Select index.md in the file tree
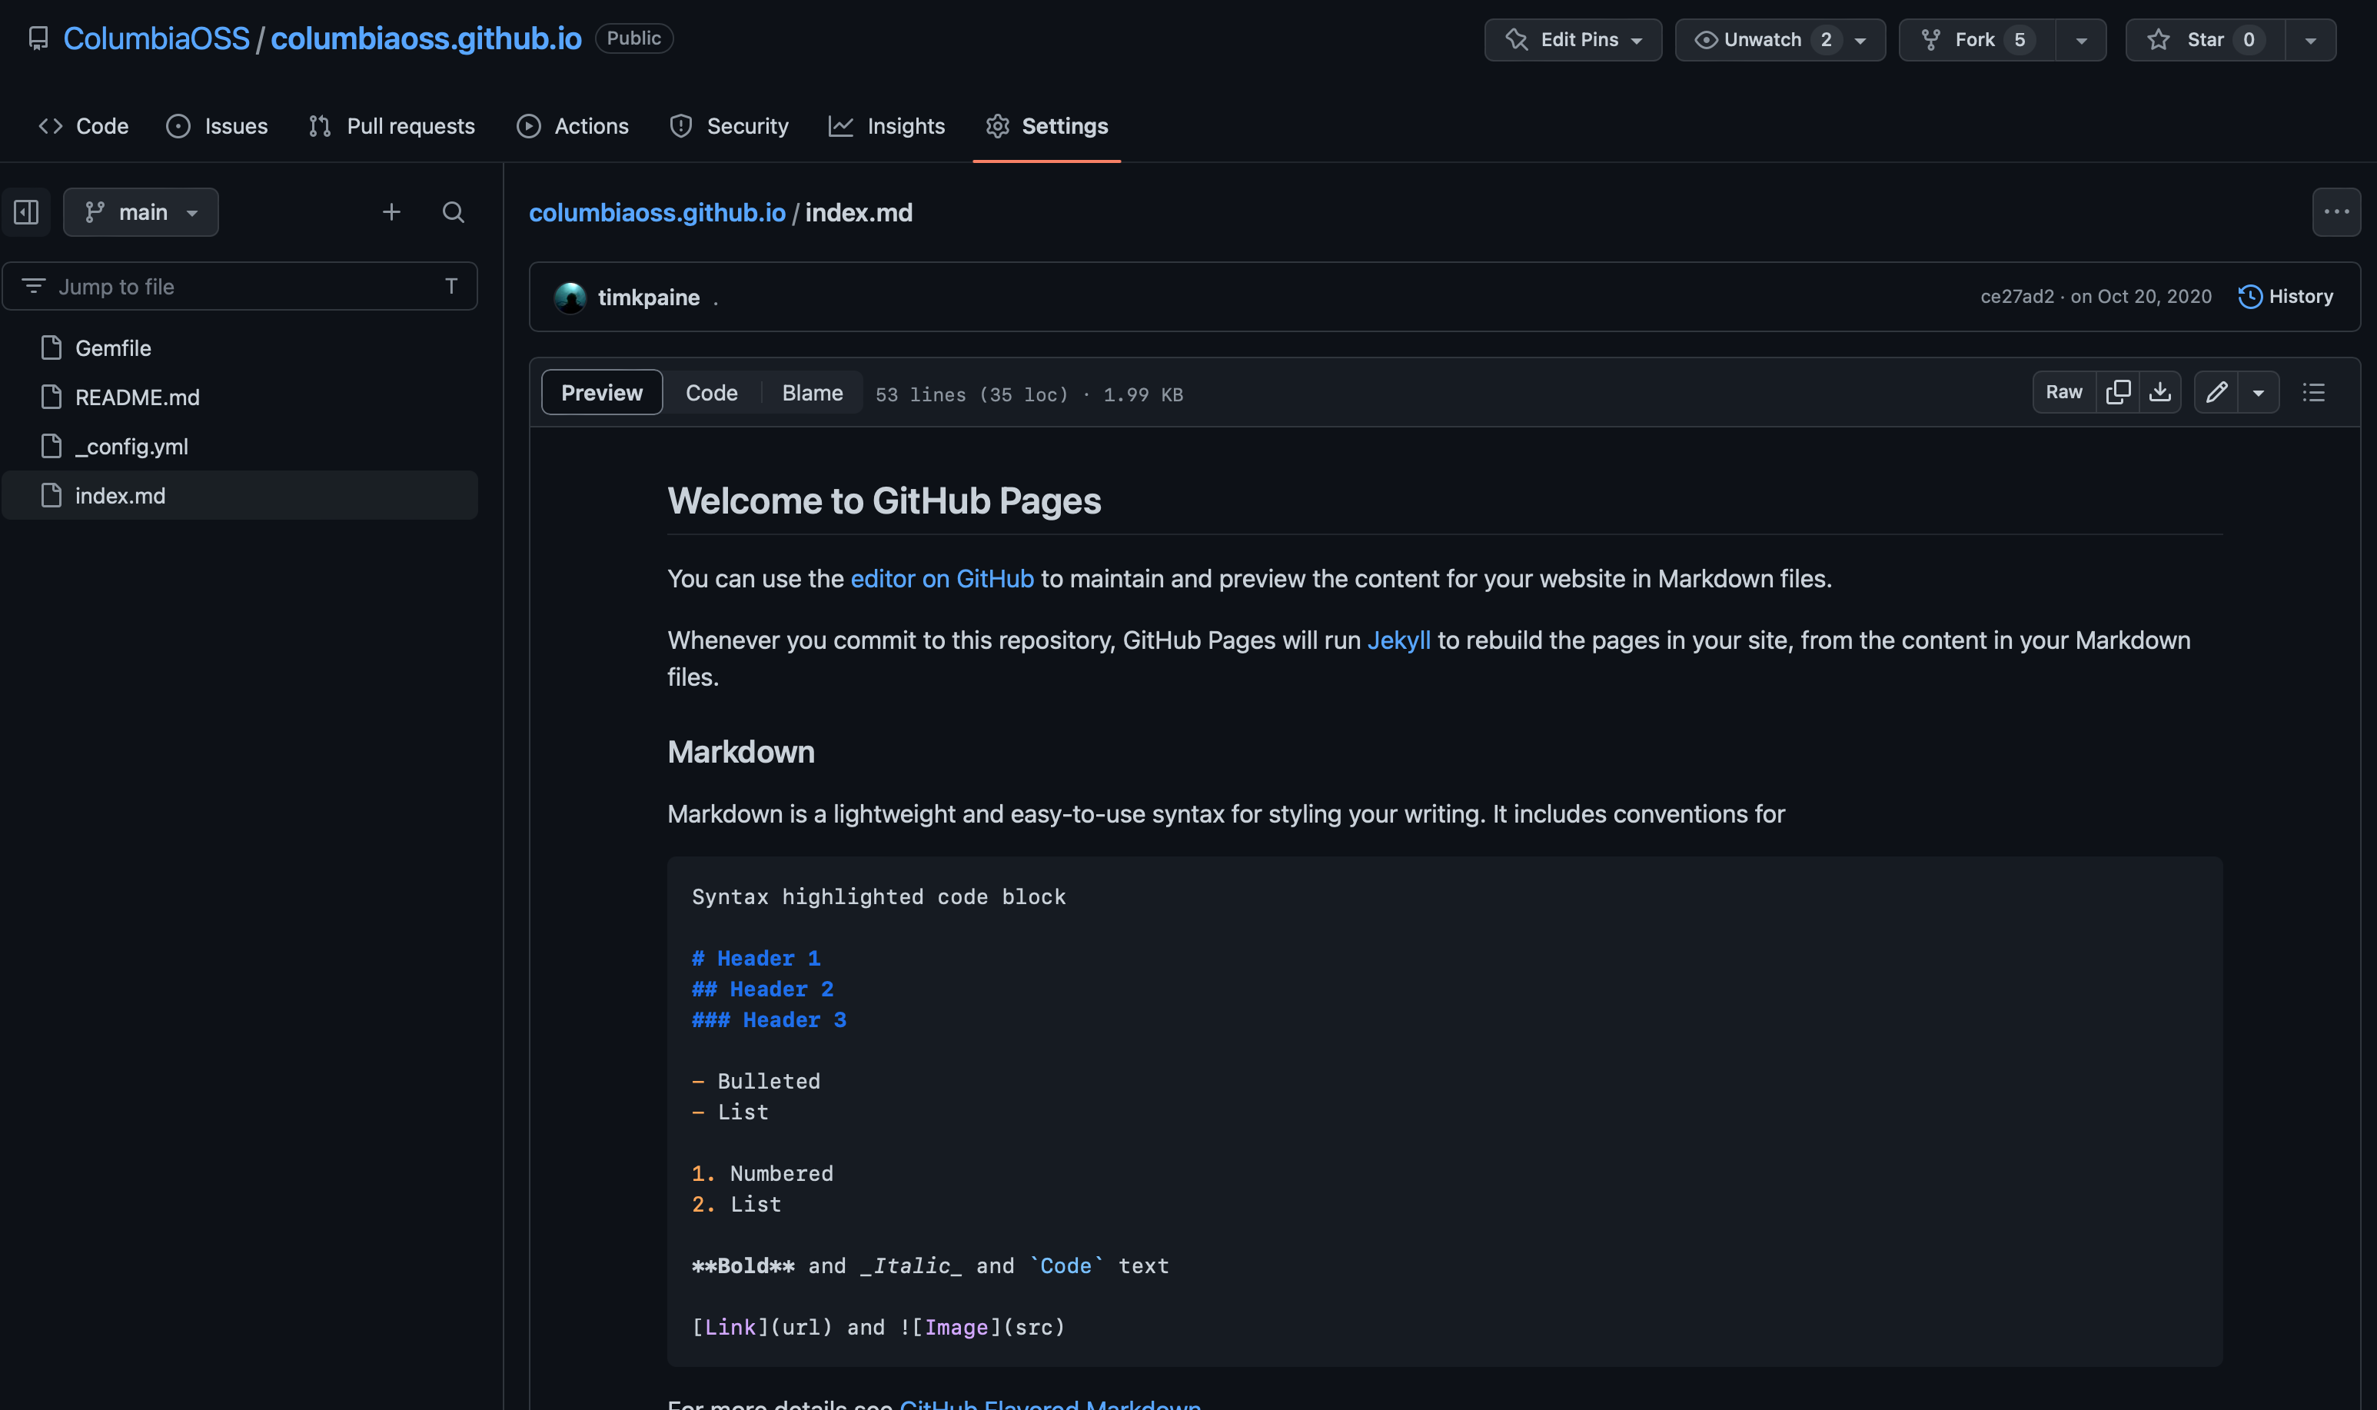2377x1410 pixels. click(239, 495)
